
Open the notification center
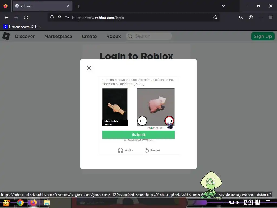tap(268, 203)
